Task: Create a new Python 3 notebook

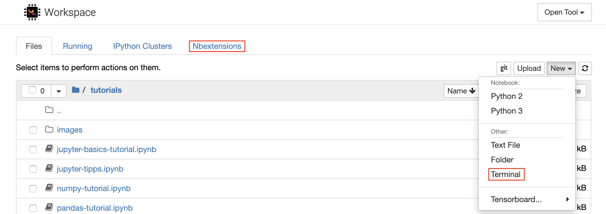Action: [x=507, y=111]
